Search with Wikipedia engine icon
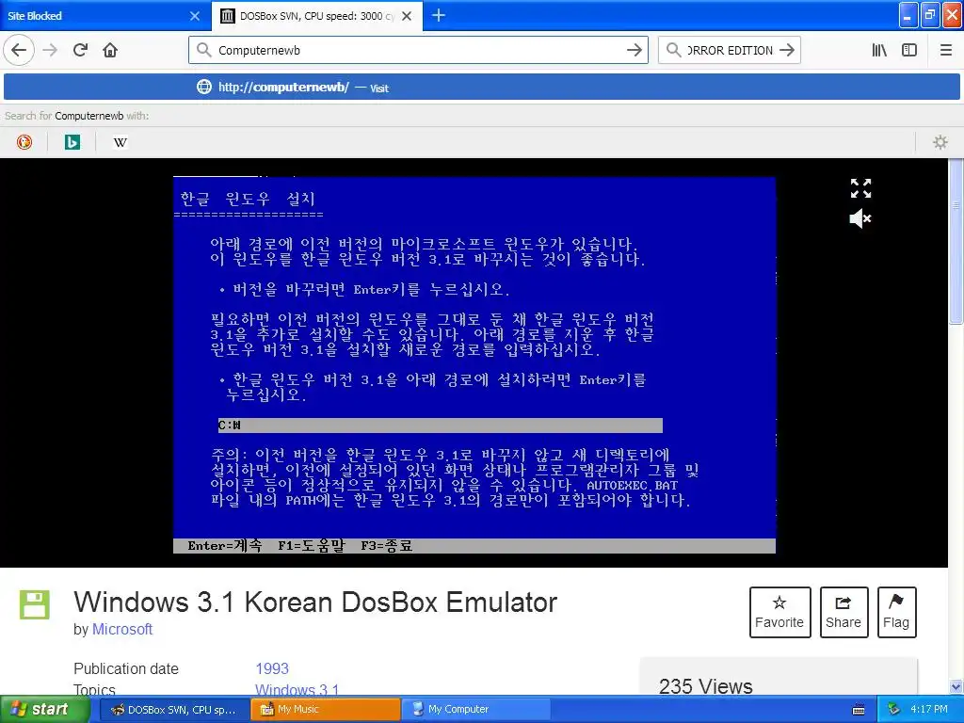The width and height of the screenshot is (964, 723). (x=120, y=142)
